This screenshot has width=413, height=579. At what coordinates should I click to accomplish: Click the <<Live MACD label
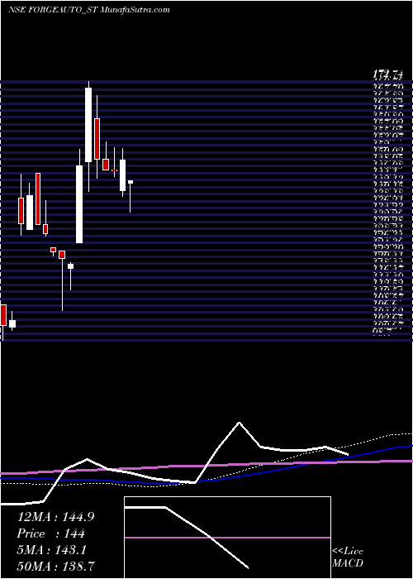(348, 557)
